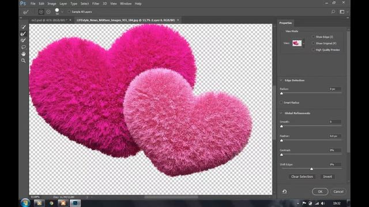369x207 pixels.
Task: Open the Filter menu
Action: [x=96, y=3]
